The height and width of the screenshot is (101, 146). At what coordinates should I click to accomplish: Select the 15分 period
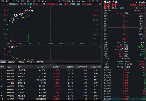point(23,1)
